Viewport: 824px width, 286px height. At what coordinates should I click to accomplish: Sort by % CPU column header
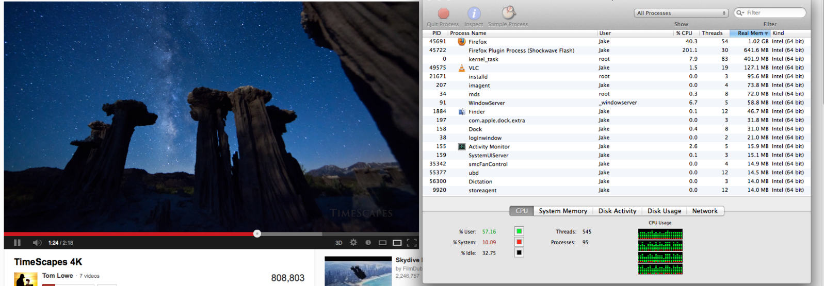click(x=686, y=33)
